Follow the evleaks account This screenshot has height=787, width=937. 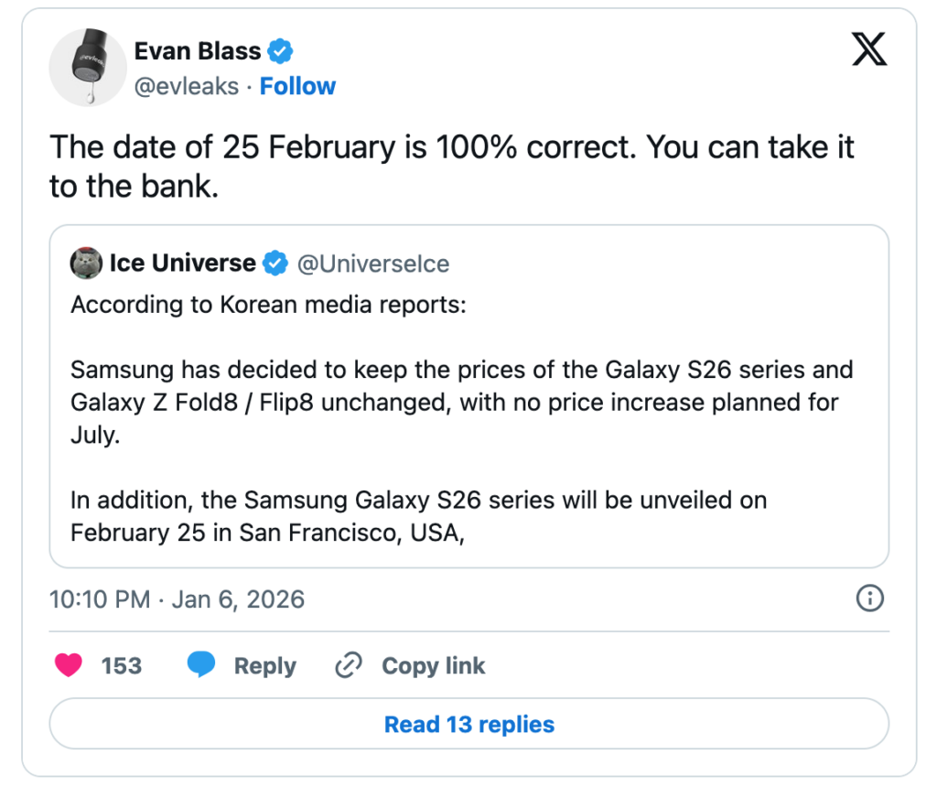(297, 86)
